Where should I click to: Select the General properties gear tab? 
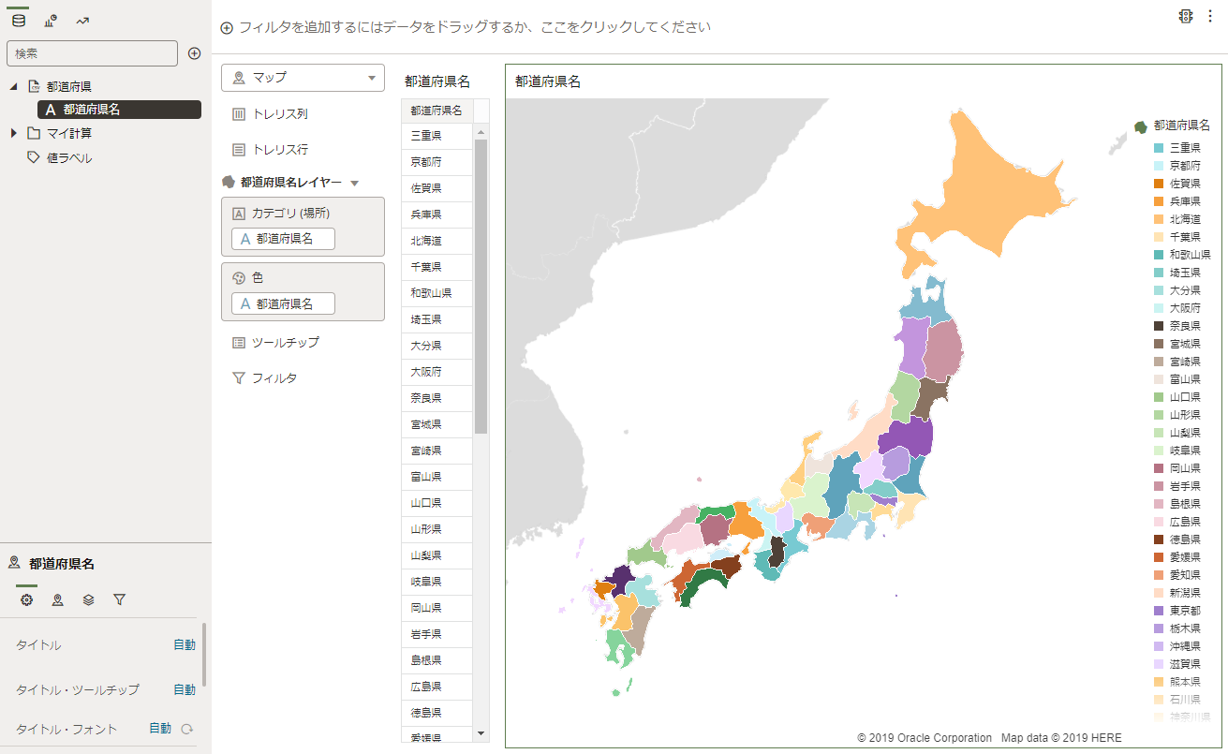coord(26,599)
